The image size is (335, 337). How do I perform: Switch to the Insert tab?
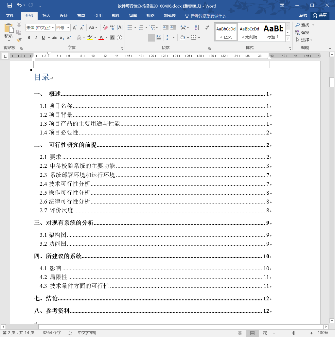pyautogui.click(x=46, y=16)
